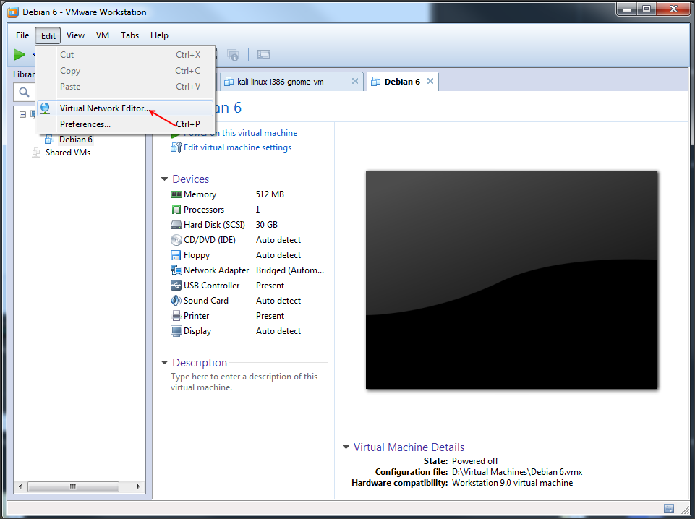Click the Processors device icon

[x=176, y=210]
